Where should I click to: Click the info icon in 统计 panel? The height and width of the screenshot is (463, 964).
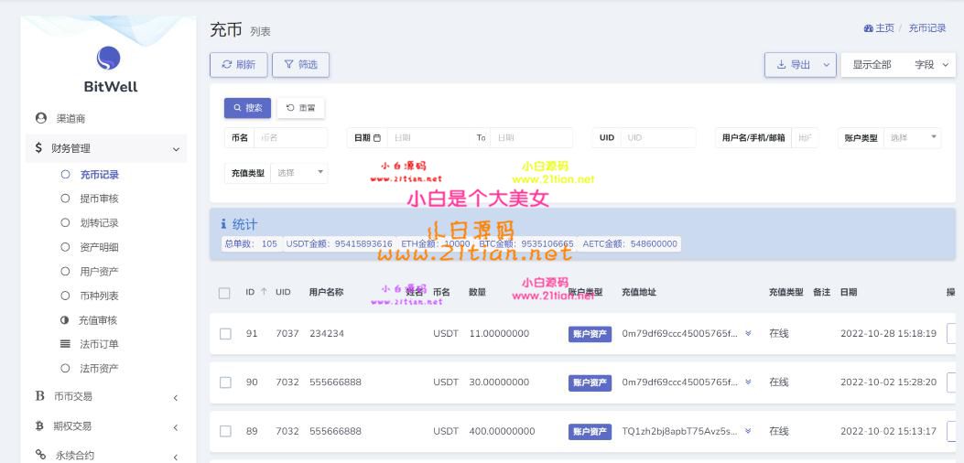(x=223, y=224)
